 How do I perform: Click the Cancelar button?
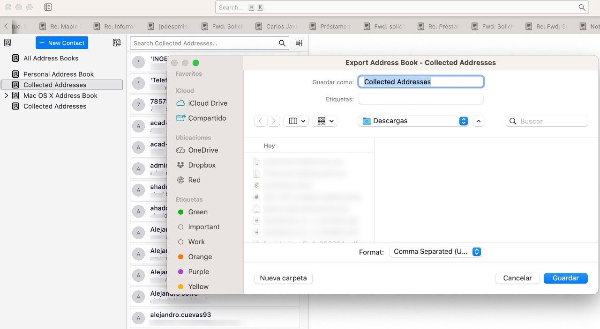point(517,278)
